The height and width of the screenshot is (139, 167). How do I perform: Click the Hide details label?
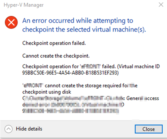click(29, 129)
